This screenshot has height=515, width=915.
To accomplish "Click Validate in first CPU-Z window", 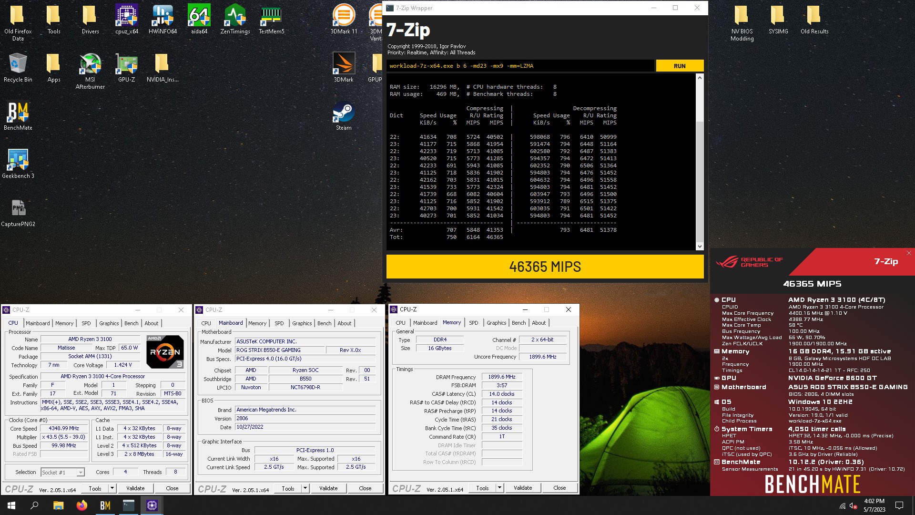I will tap(135, 488).
